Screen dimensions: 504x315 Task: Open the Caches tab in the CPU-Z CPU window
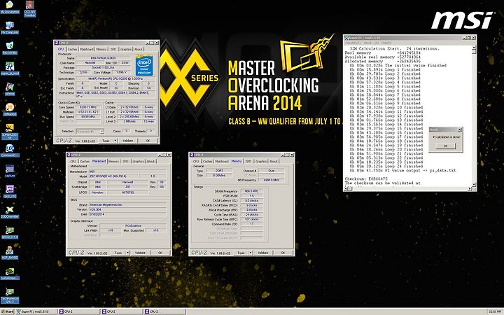pyautogui.click(x=73, y=49)
